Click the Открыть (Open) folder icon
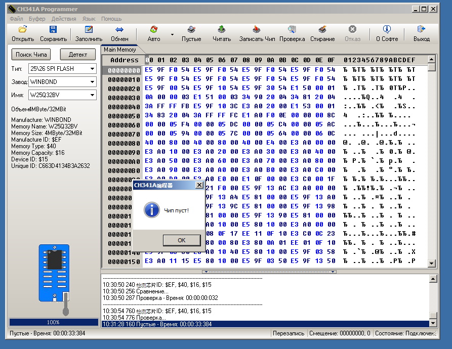 pyautogui.click(x=22, y=30)
